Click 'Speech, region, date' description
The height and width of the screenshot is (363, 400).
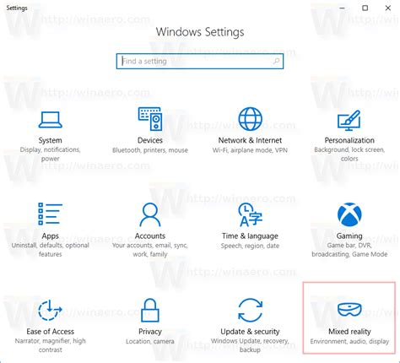pyautogui.click(x=250, y=246)
